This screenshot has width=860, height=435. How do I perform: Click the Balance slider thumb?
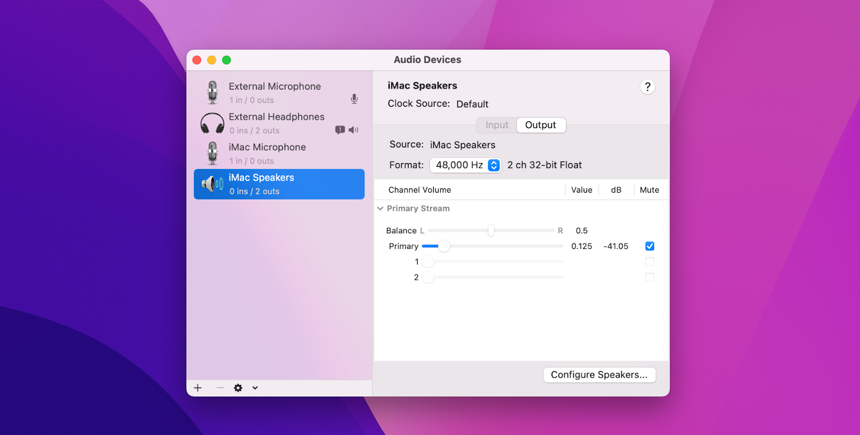pos(491,231)
